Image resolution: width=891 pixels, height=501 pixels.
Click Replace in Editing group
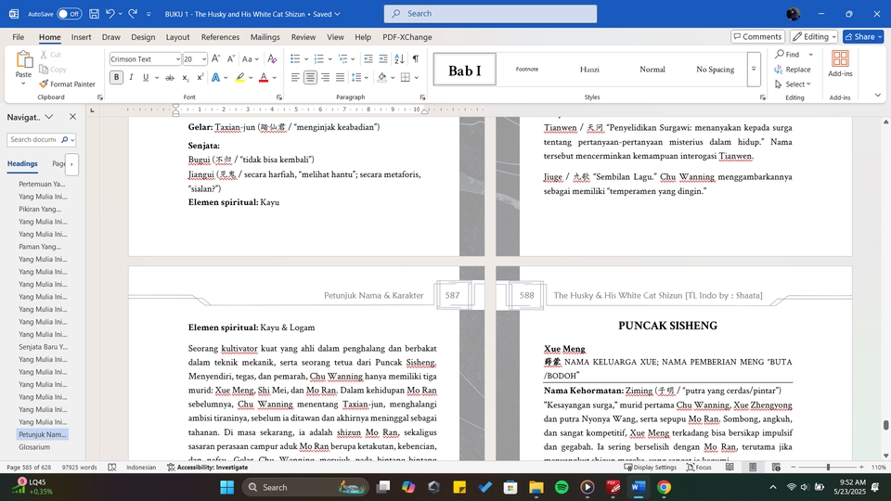click(x=792, y=70)
